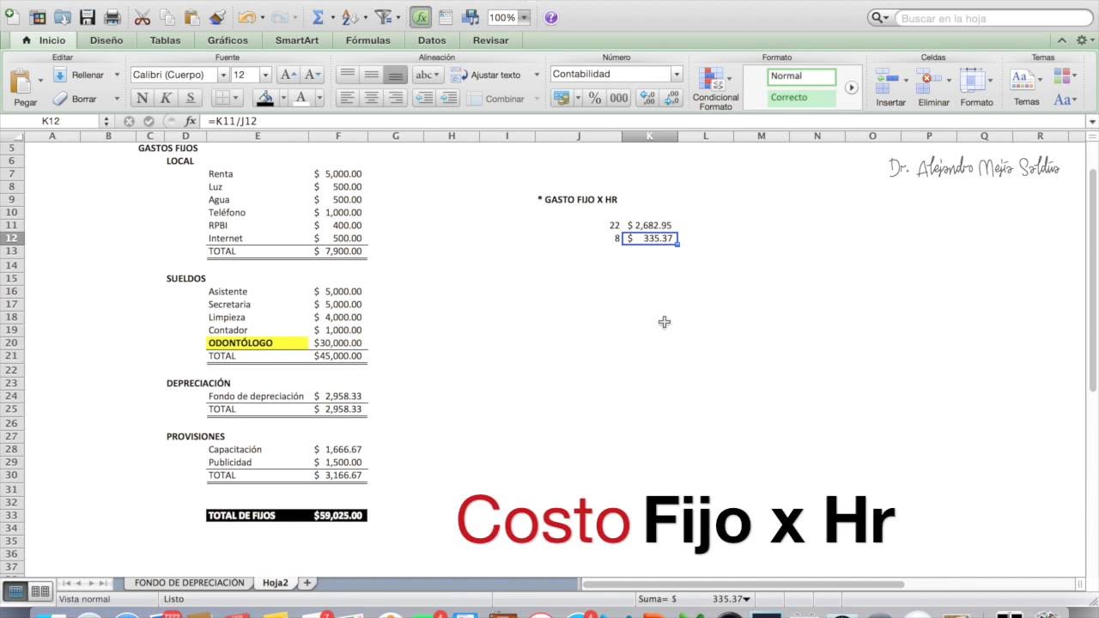This screenshot has height=618, width=1099.
Task: Pick the fill color bucket swatch
Action: [265, 98]
